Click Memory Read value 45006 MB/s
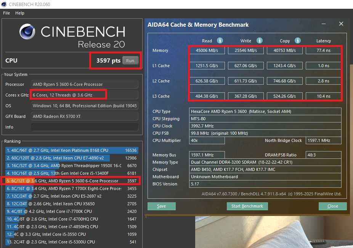The image size is (353, 248). pos(207,50)
